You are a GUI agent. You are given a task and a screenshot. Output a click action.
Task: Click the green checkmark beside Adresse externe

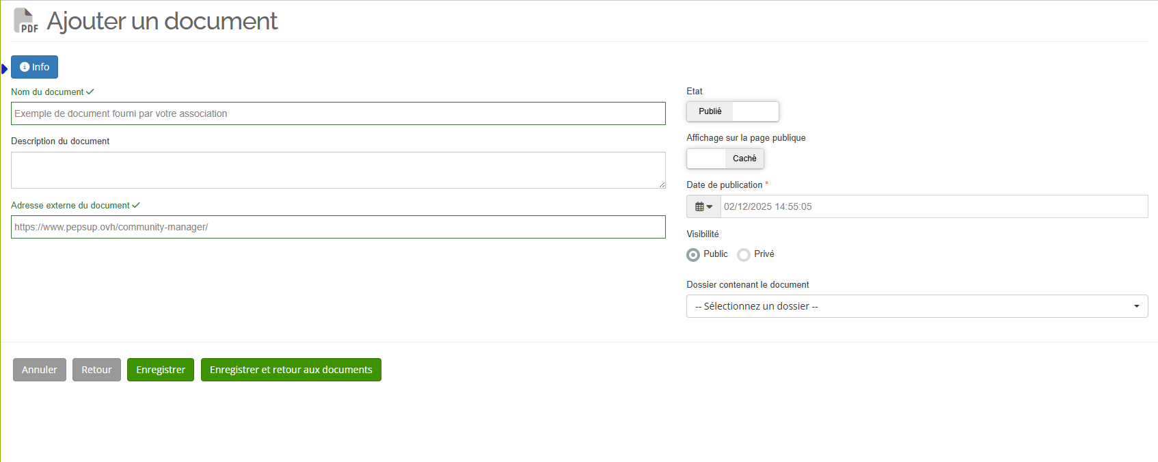click(x=136, y=205)
